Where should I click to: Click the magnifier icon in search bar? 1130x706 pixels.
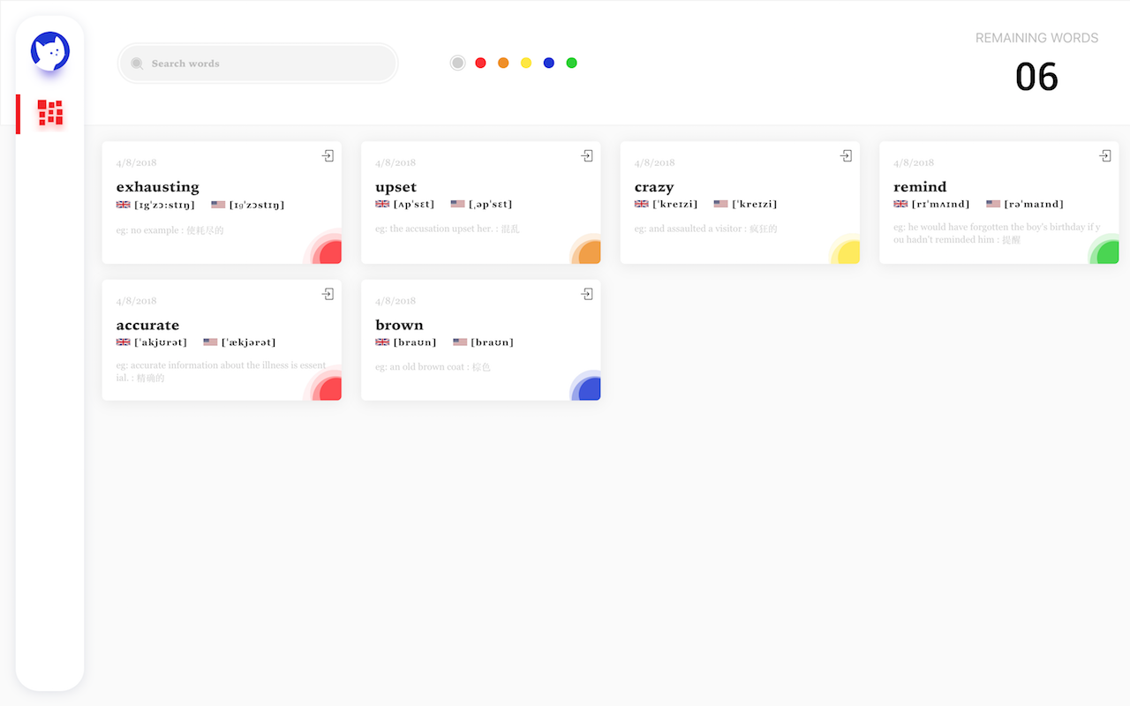(x=137, y=64)
